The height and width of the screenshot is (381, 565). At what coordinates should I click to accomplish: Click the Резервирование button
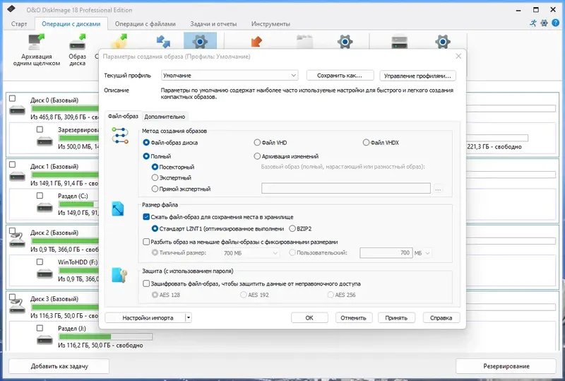(x=506, y=366)
